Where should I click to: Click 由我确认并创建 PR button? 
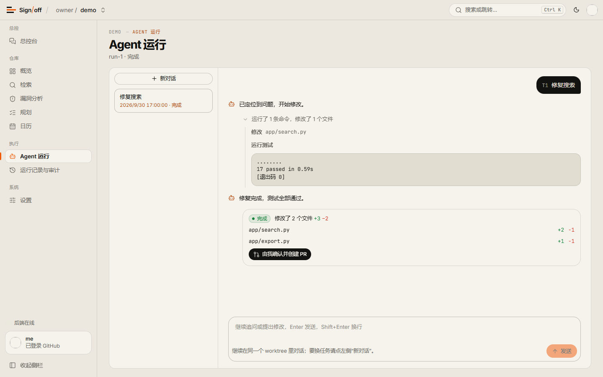click(280, 254)
